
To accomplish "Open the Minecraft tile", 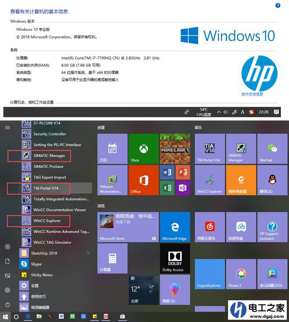I will pos(175,149).
